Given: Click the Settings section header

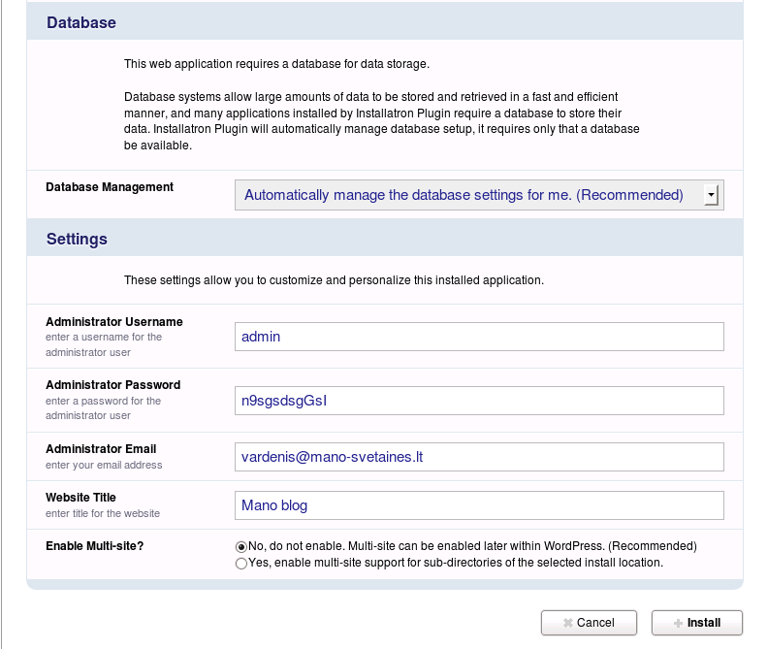Looking at the screenshot, I should pyautogui.click(x=77, y=239).
